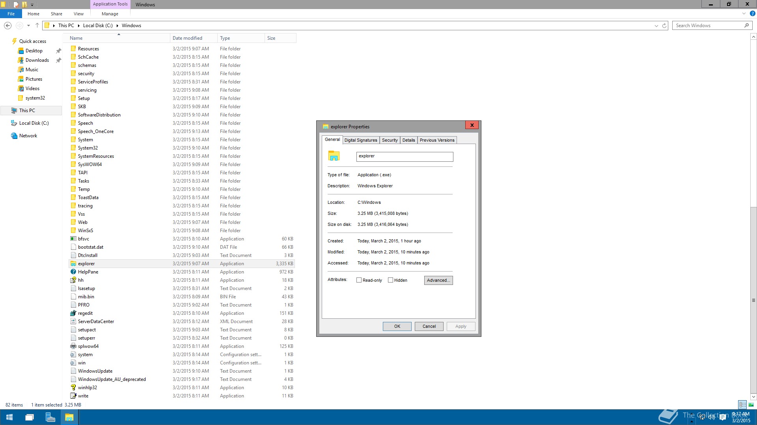Click Cancel in explorer Properties
This screenshot has width=757, height=425.
pos(429,326)
